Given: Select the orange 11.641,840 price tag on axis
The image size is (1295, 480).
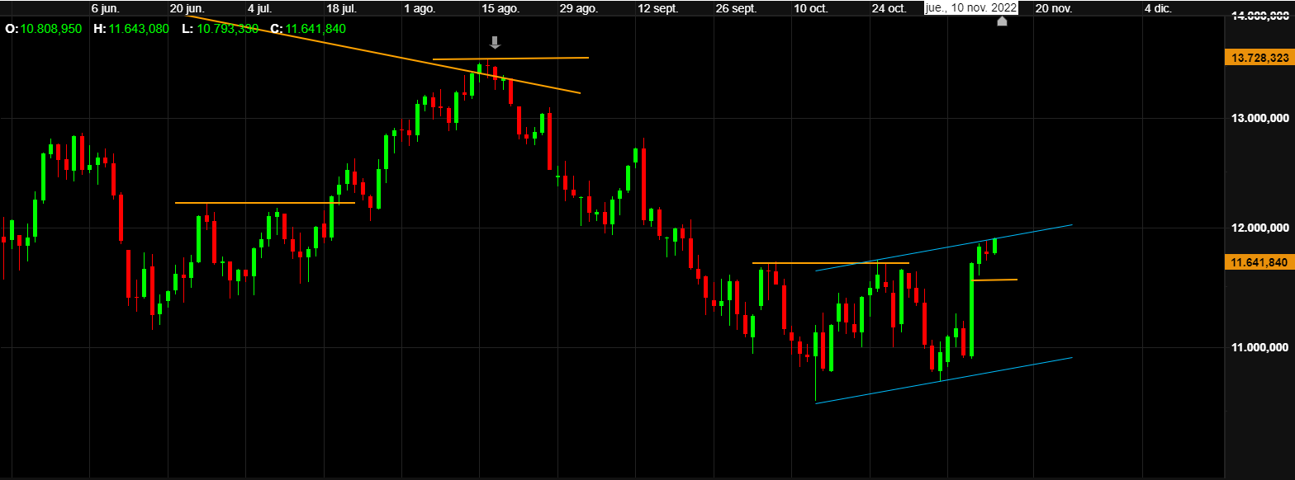Looking at the screenshot, I should pos(1259,262).
